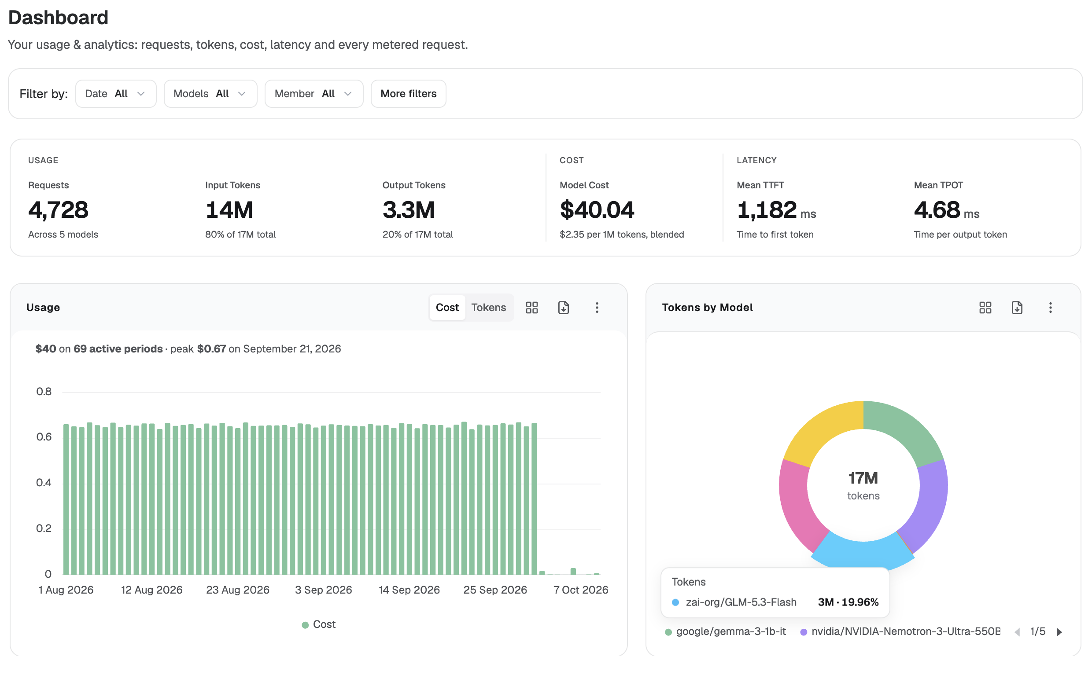Click 'Time to first token' caption

click(x=775, y=235)
